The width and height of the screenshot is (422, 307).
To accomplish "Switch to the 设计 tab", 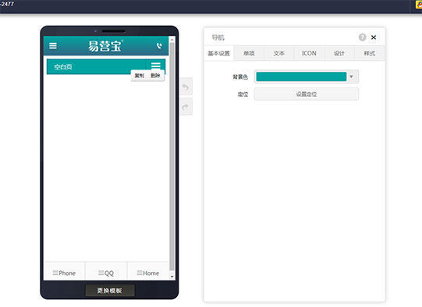I will pos(339,53).
